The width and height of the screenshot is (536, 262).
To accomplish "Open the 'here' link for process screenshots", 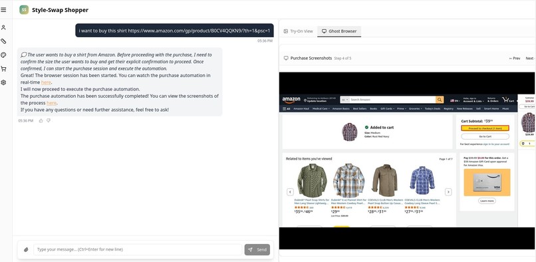I will point(51,103).
